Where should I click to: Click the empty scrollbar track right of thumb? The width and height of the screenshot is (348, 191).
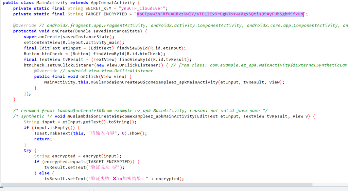[330, 185]
